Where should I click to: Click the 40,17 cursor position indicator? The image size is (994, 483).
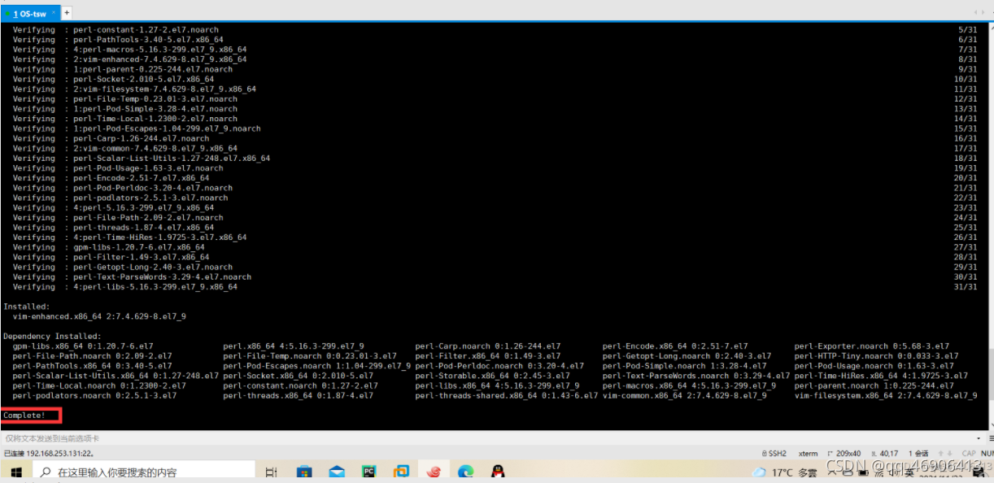point(887,454)
